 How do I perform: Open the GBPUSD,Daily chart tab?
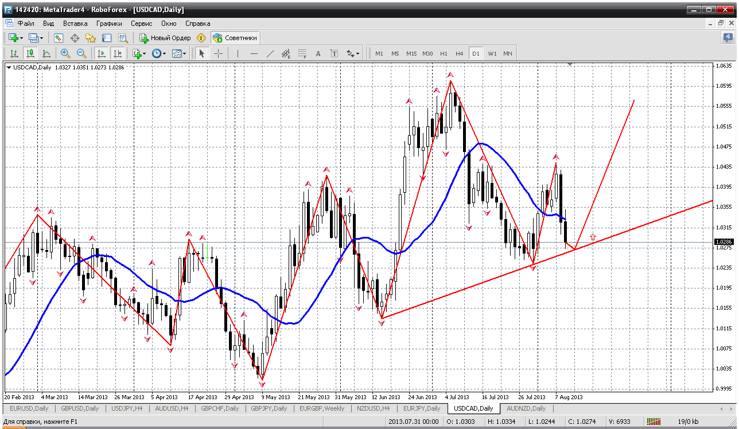click(80, 408)
